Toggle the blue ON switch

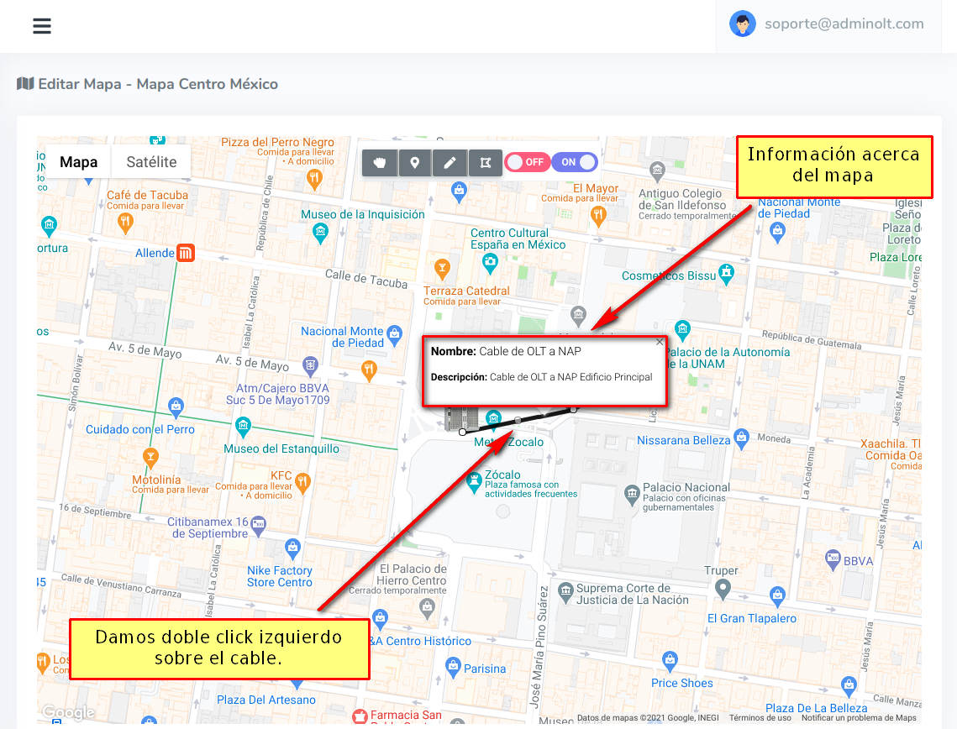576,162
